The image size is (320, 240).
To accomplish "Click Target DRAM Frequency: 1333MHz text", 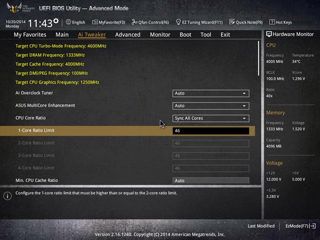I will [50, 55].
